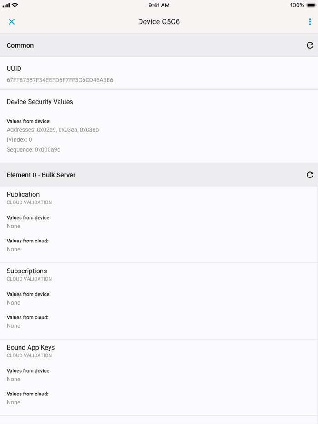Image resolution: width=318 pixels, height=424 pixels.
Task: Tap the Common section header
Action: (x=20, y=45)
